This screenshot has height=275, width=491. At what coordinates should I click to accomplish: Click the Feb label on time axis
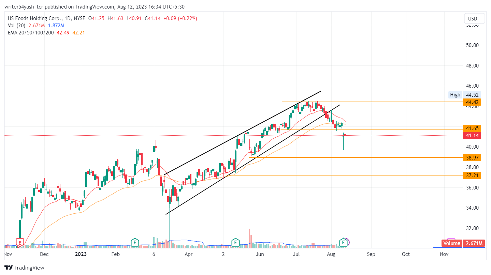click(x=115, y=254)
